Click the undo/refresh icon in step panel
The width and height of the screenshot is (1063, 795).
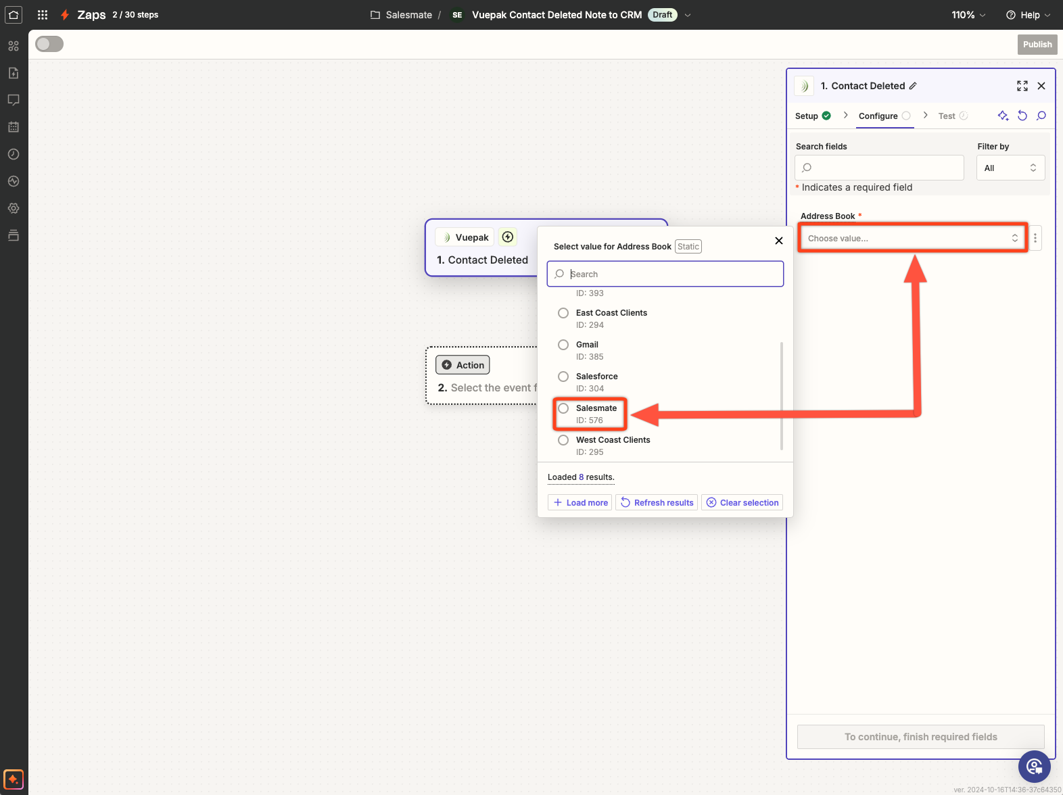point(1022,116)
